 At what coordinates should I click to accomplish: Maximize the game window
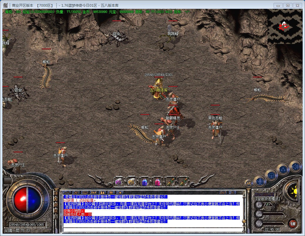pos(288,6)
